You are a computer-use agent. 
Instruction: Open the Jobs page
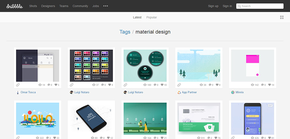96,6
